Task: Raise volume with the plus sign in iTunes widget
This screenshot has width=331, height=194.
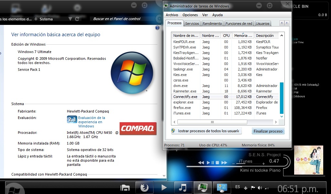Action: click(x=263, y=164)
